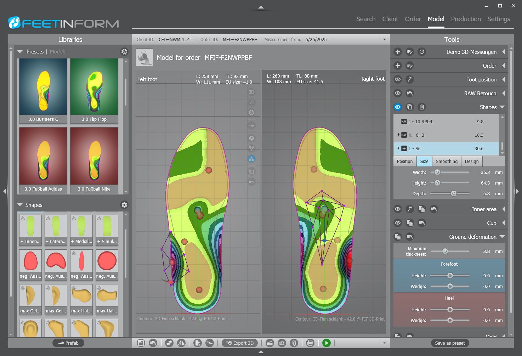Print the model via the printer icon
This screenshot has height=356, width=522.
click(x=310, y=343)
